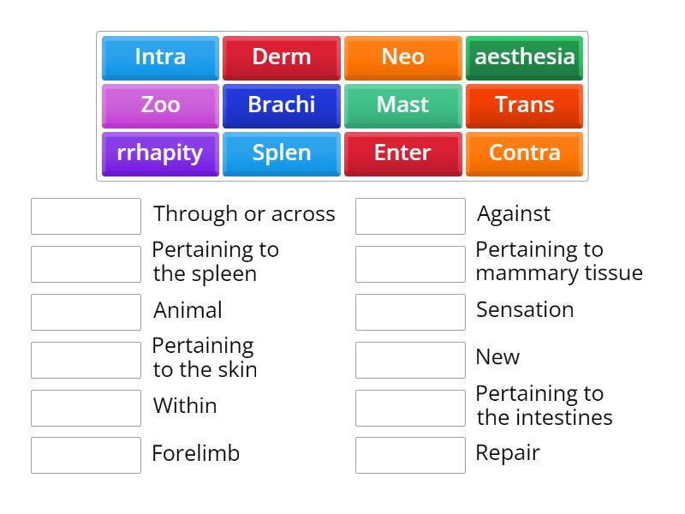Image resolution: width=685 pixels, height=514 pixels.
Task: Select the Enter tile
Action: (x=402, y=153)
